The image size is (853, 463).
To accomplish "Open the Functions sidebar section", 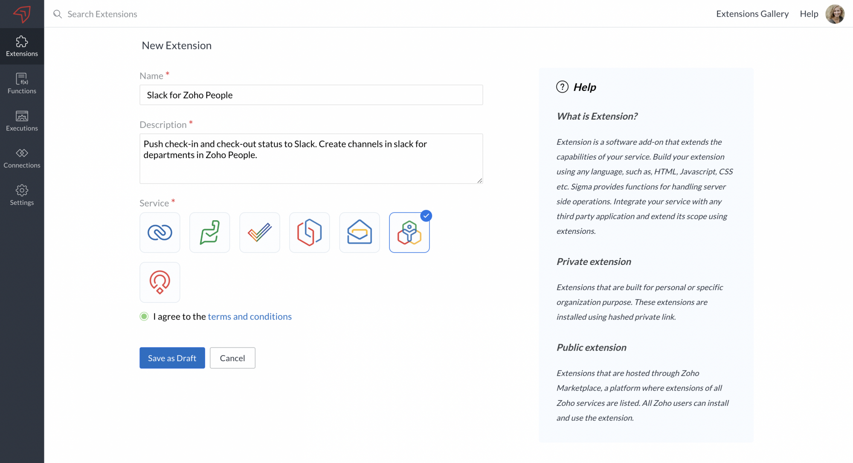I will pyautogui.click(x=22, y=83).
